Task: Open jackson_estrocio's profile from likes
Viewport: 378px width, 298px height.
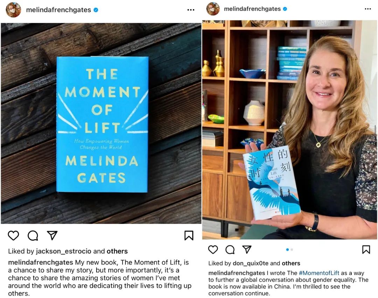Action: pyautogui.click(x=64, y=251)
